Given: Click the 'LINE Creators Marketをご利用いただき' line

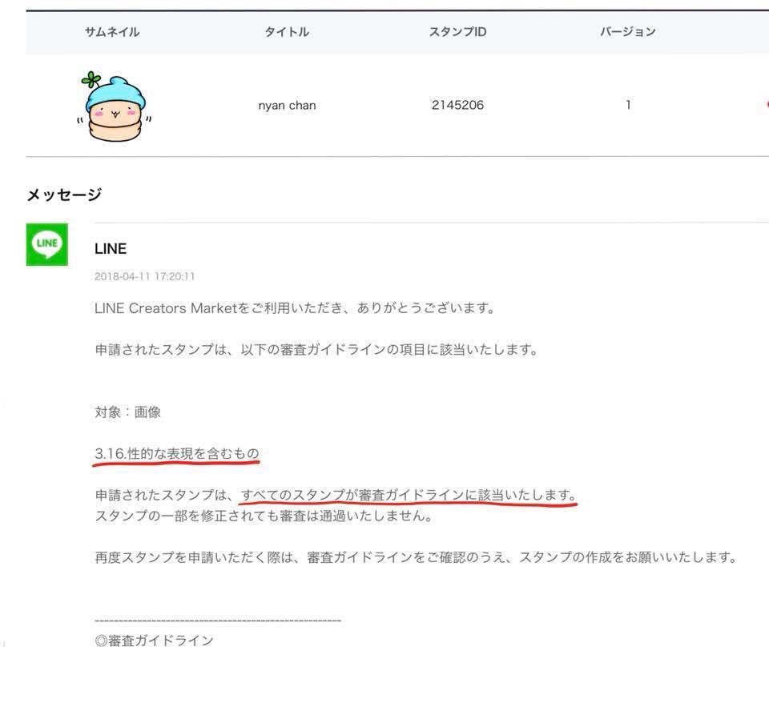Looking at the screenshot, I should coord(295,308).
